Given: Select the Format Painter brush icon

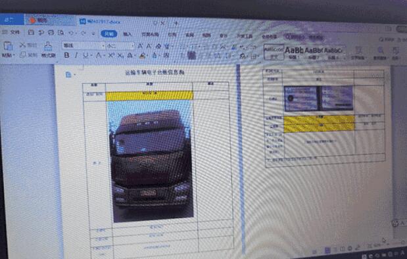Looking at the screenshot, I should (x=48, y=47).
